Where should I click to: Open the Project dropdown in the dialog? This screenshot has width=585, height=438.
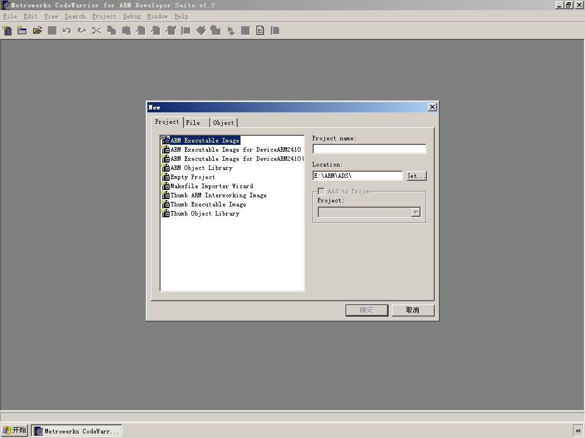tap(416, 212)
